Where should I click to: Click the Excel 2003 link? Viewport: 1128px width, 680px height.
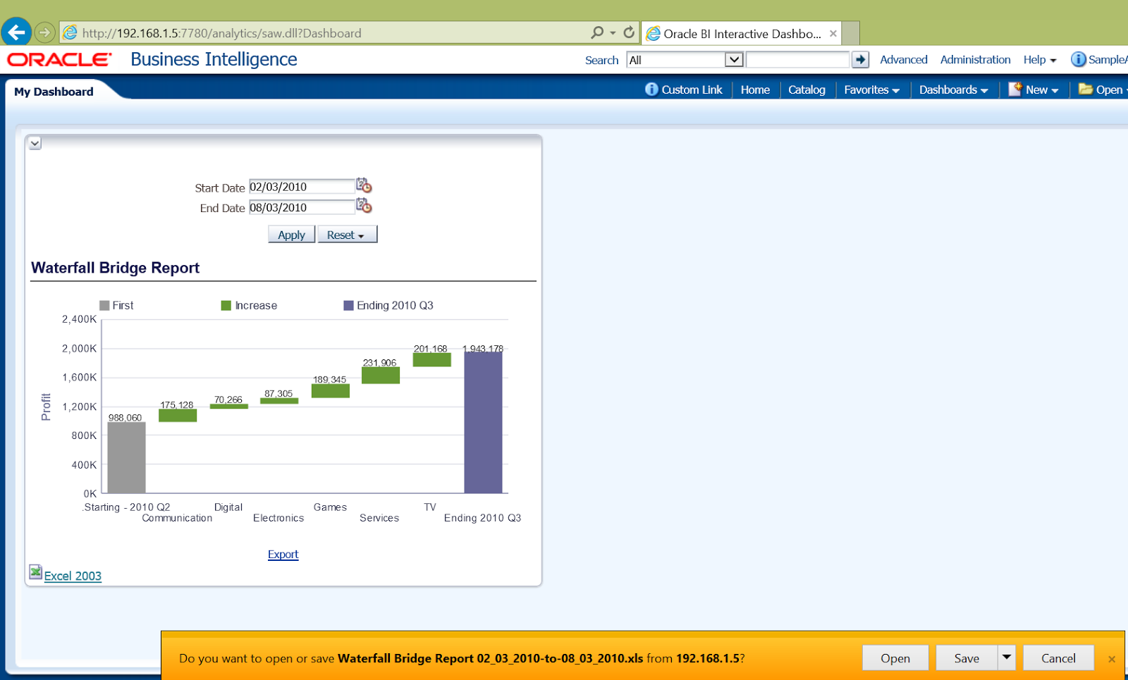pos(73,576)
